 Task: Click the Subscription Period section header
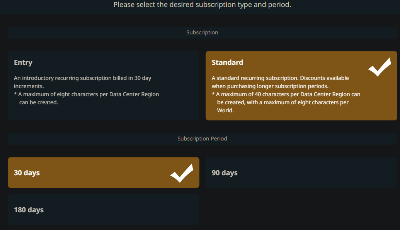(202, 139)
